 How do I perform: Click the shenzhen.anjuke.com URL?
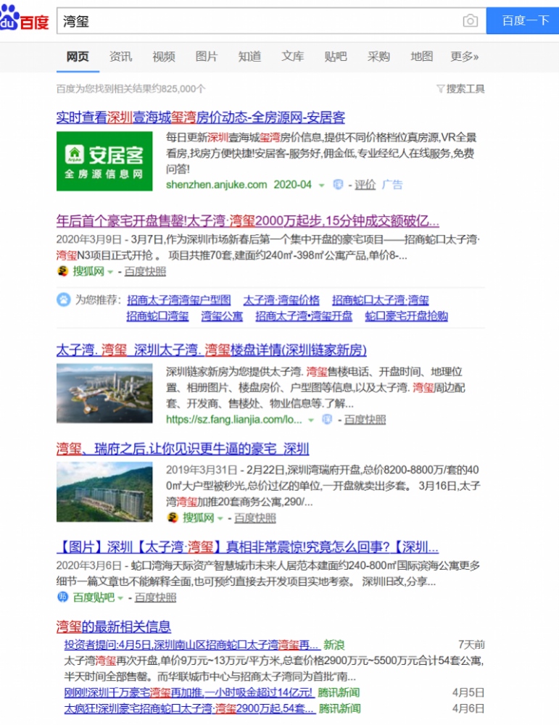click(216, 185)
